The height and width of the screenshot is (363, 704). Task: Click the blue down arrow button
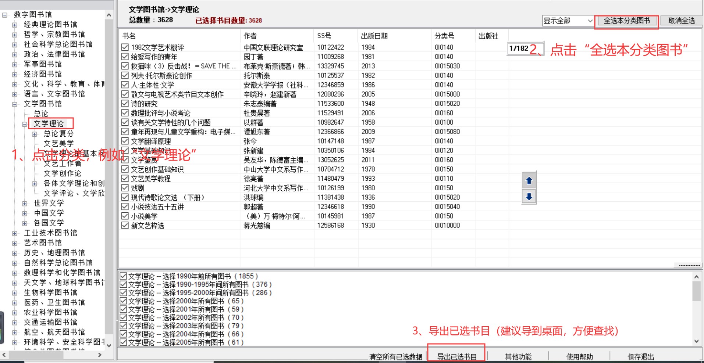(x=529, y=197)
